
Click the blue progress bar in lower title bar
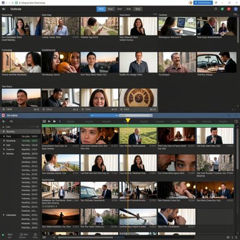(x=104, y=116)
